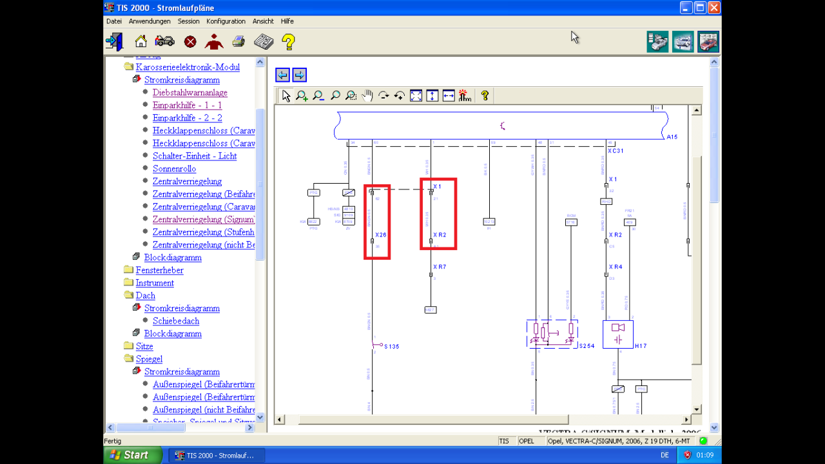Screen dimensions: 825x464
Task: Rotate the diagram clockwise
Action: tap(383, 95)
